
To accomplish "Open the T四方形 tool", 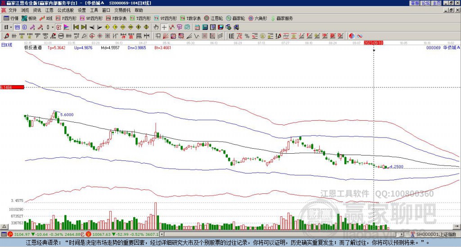I will 140,18.
